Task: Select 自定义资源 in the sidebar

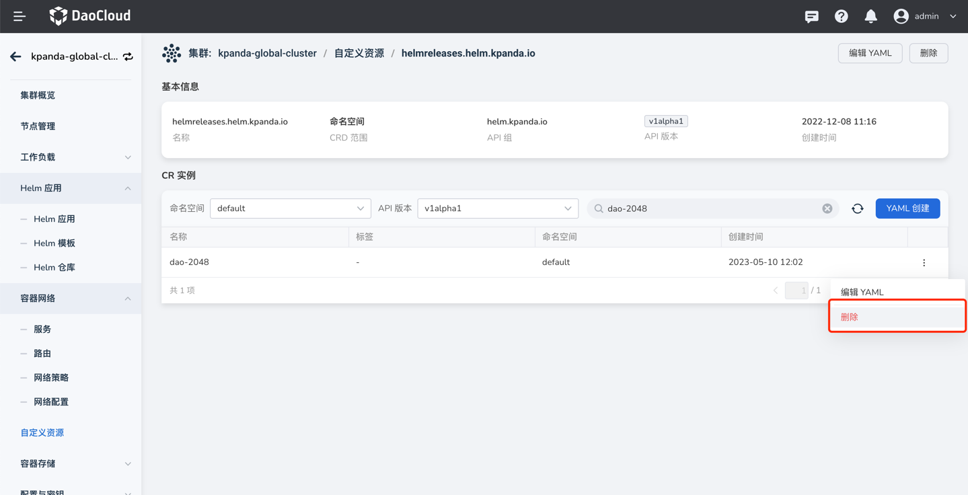Action: point(42,433)
